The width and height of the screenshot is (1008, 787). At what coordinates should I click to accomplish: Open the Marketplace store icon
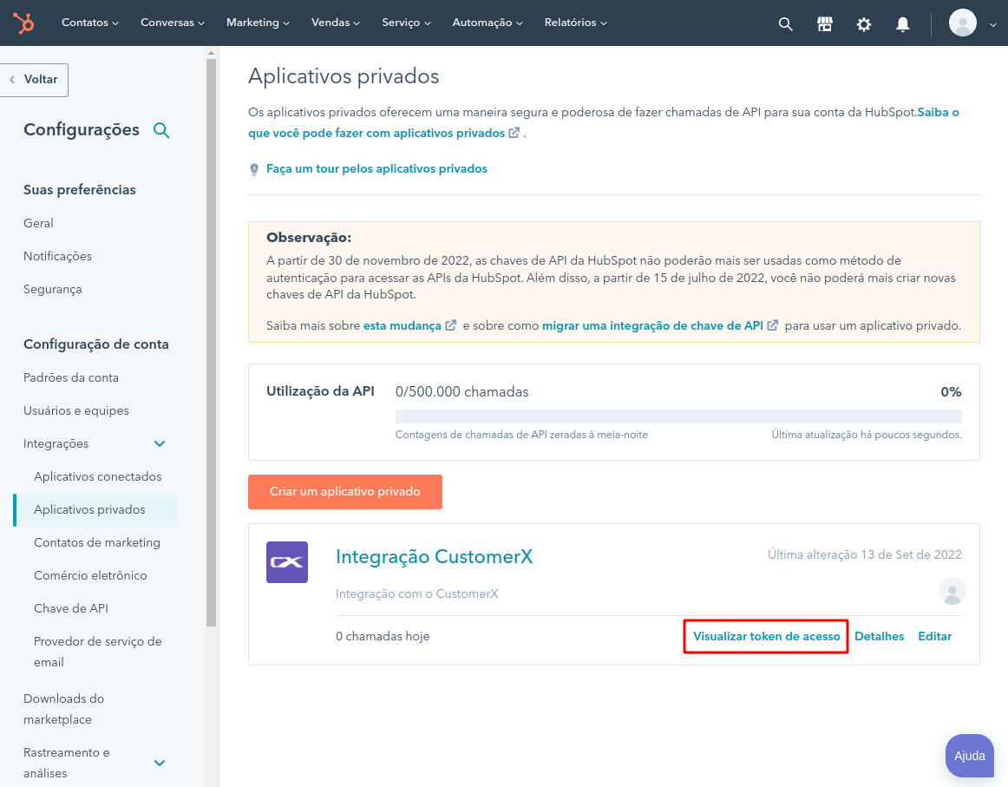point(825,24)
